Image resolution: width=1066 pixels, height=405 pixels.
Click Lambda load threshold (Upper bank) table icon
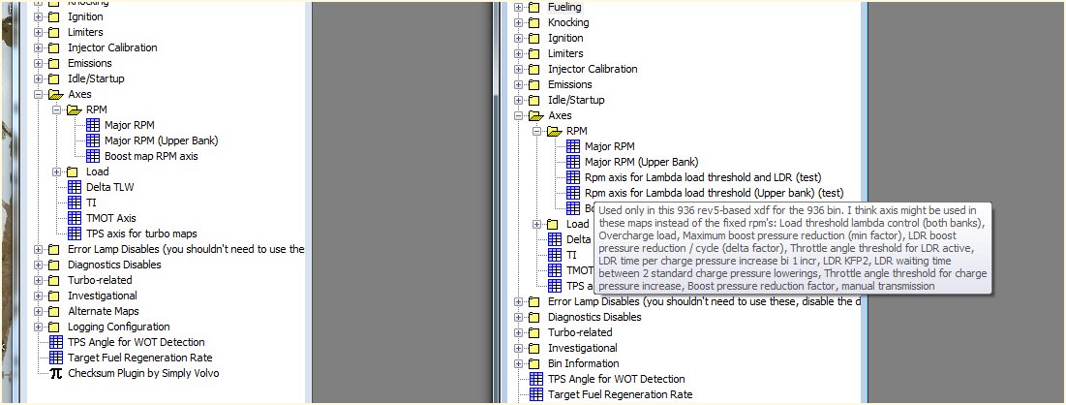(x=573, y=193)
